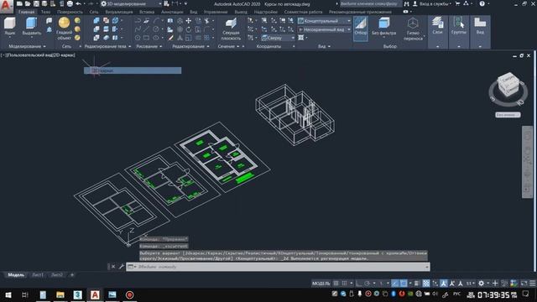Image resolution: width=537 pixels, height=302 pixels.
Task: Click the Extrude (Выдавить) tool
Action: [x=32, y=27]
